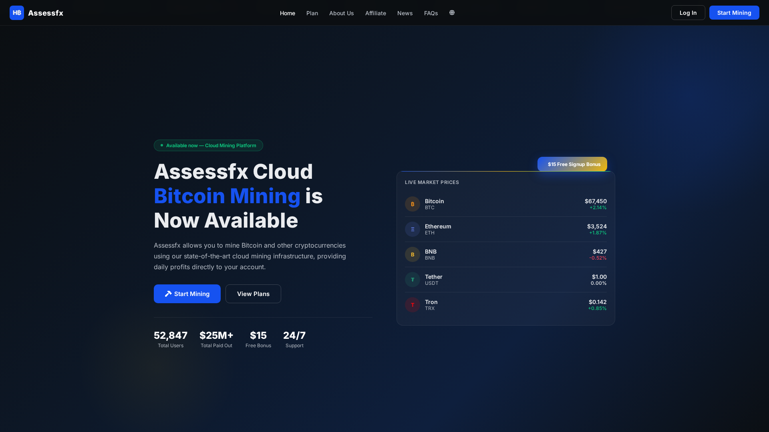The height and width of the screenshot is (432, 769).
Task: Click the Log In button
Action: [688, 12]
